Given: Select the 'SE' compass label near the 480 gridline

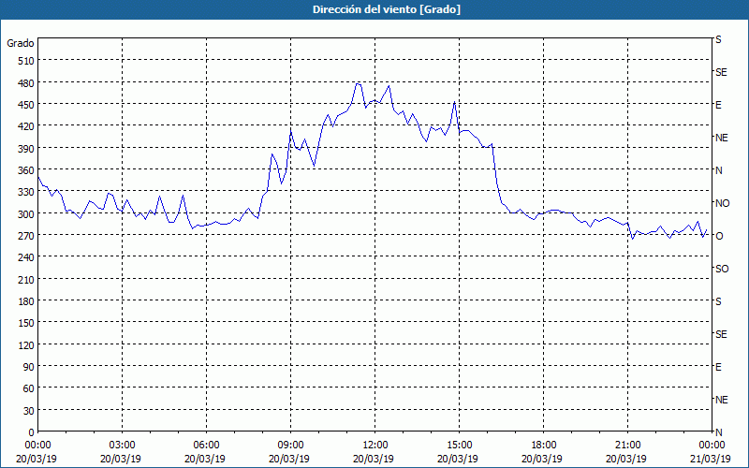Looking at the screenshot, I should pos(721,72).
